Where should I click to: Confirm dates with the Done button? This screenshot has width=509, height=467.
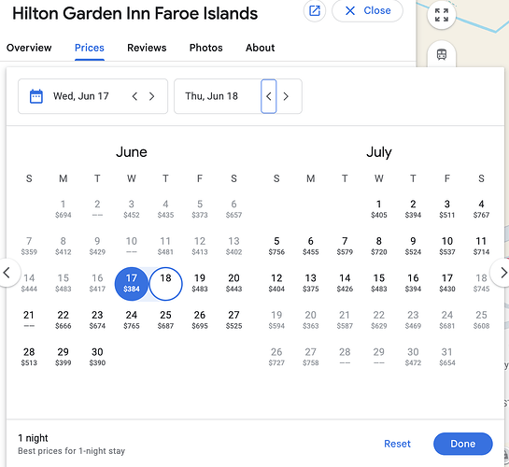point(463,444)
